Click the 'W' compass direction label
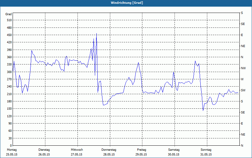 (242, 79)
